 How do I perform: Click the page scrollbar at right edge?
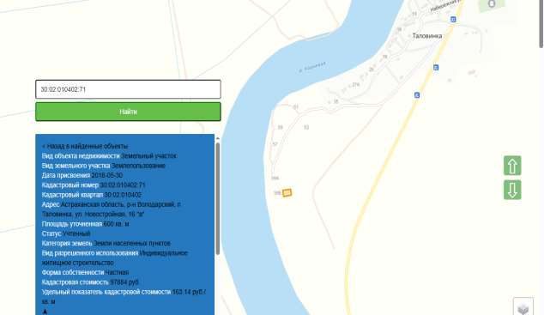pos(541,23)
